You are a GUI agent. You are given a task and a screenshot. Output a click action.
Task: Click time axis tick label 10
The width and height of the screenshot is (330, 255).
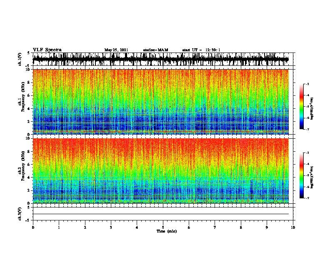[x=293, y=227]
